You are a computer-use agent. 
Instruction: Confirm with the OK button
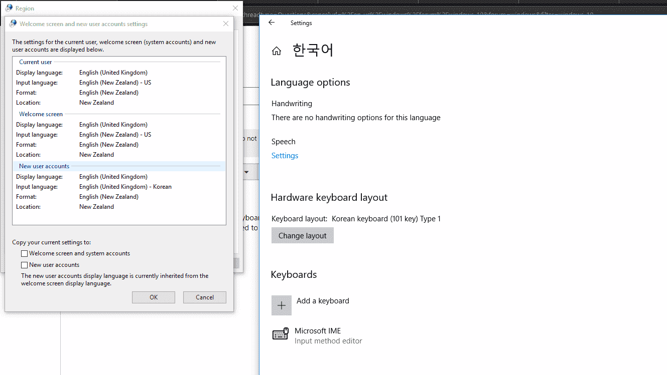[154, 297]
